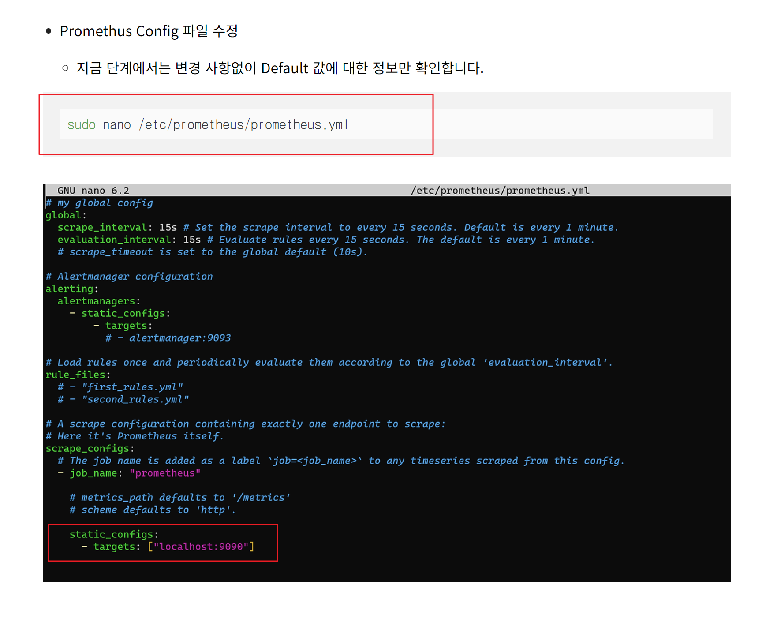Click "# scheme defaults to 'http'." comment
Image resolution: width=766 pixels, height=623 pixels.
(x=153, y=510)
